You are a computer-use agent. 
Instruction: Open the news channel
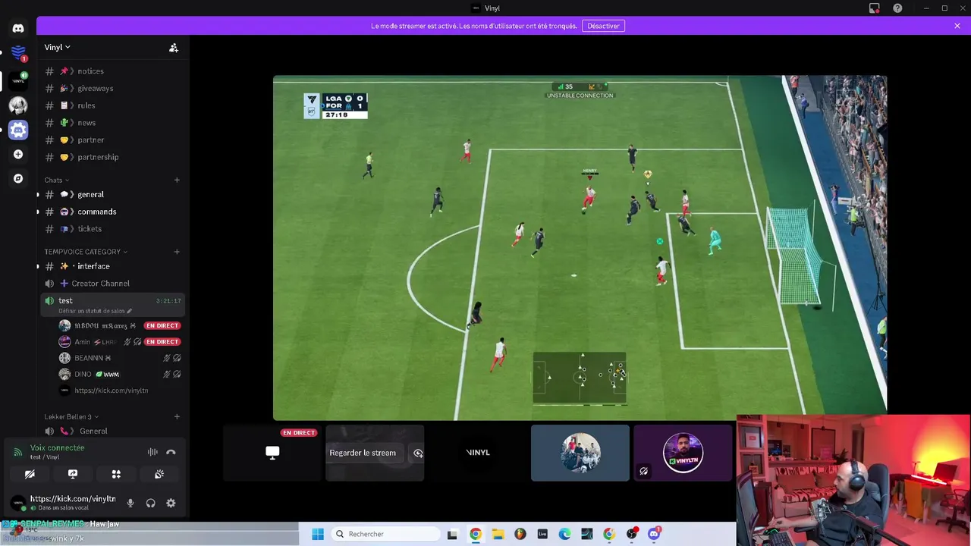click(112, 123)
